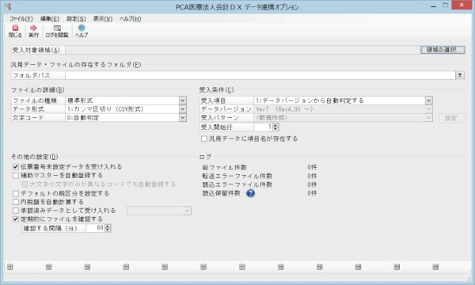
Task: Click the 領域の選択 button
Action: (443, 50)
